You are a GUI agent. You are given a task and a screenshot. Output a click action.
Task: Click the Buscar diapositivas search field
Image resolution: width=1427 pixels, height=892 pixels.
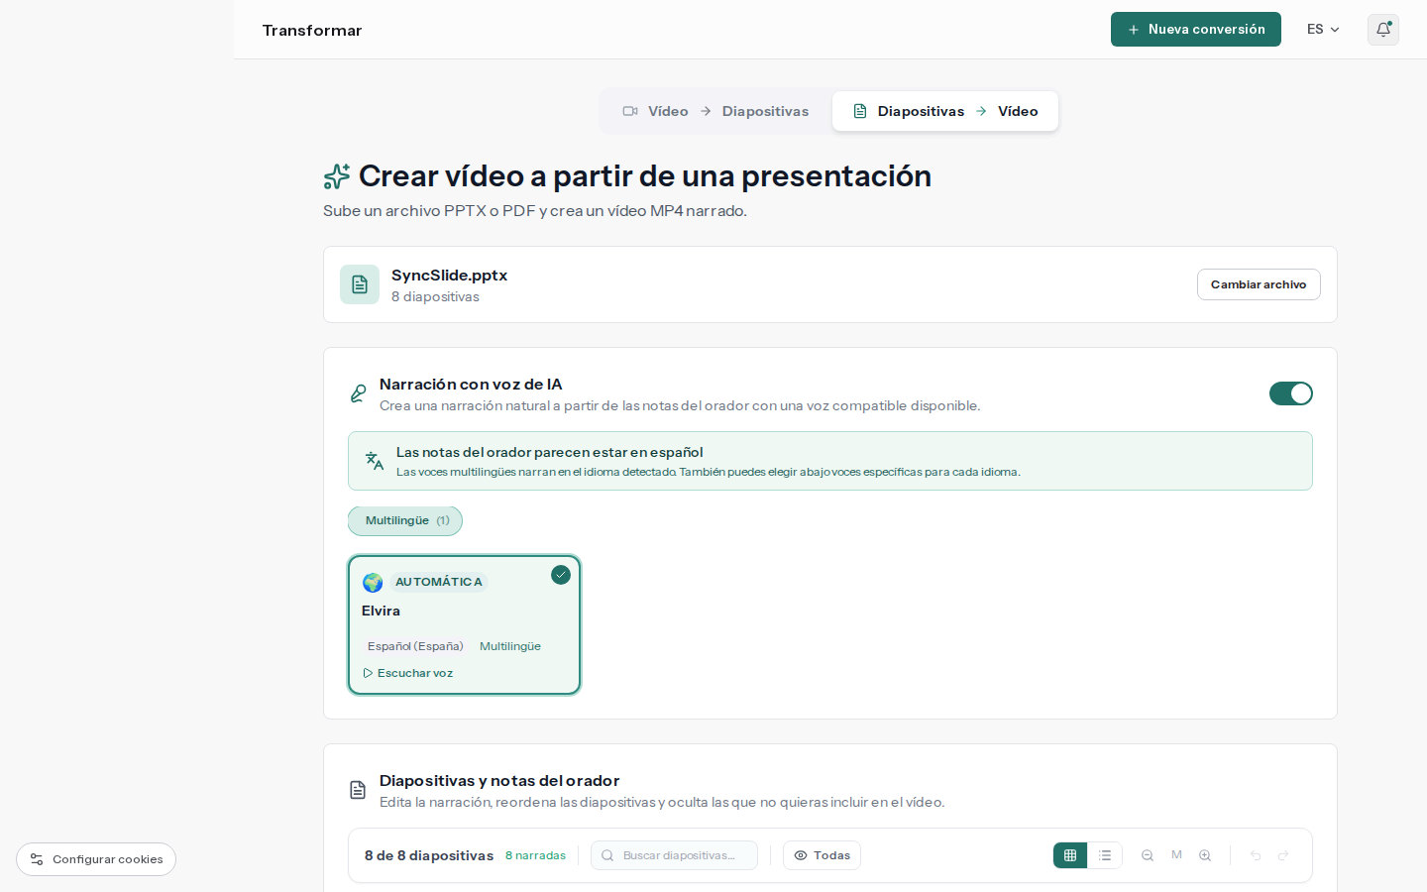674,855
